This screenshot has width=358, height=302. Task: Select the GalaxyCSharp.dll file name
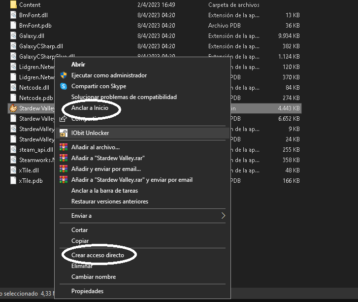click(41, 46)
